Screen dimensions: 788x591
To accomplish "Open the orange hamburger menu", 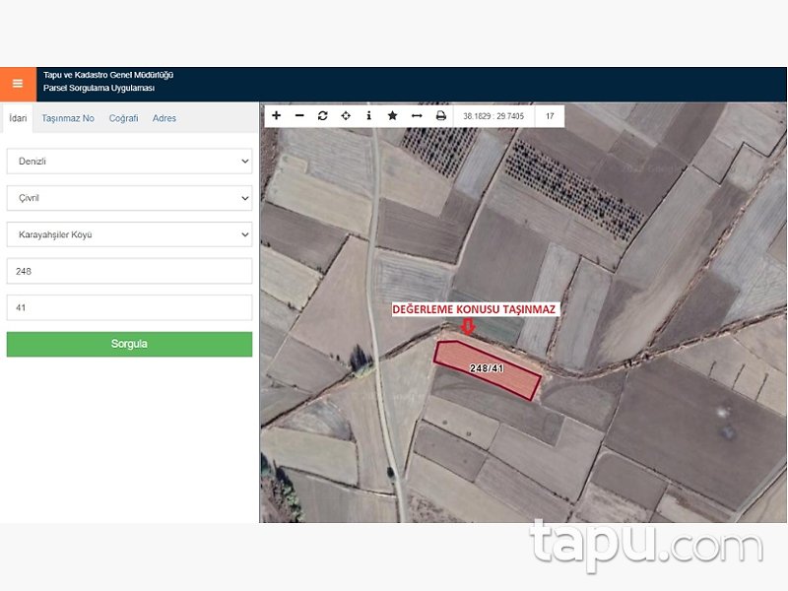I will click(x=18, y=84).
